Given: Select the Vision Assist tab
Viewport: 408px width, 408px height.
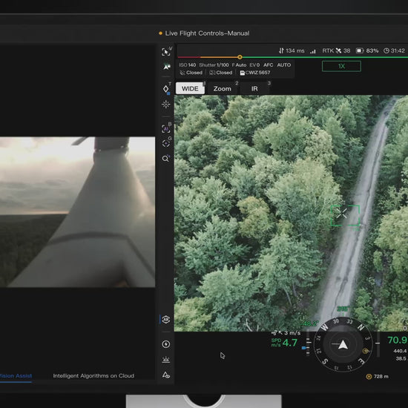Looking at the screenshot, I should point(16,376).
